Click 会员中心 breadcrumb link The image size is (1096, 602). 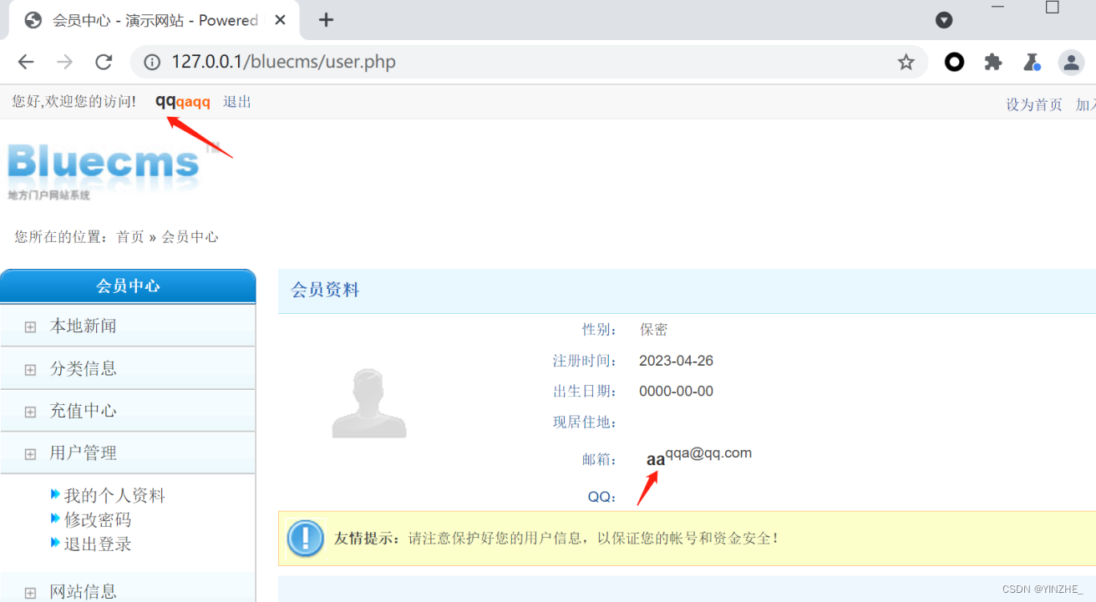[x=190, y=237]
